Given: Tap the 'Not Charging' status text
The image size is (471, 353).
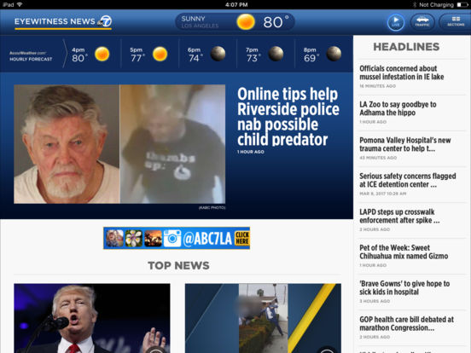Looking at the screenshot, I should click(x=436, y=4).
